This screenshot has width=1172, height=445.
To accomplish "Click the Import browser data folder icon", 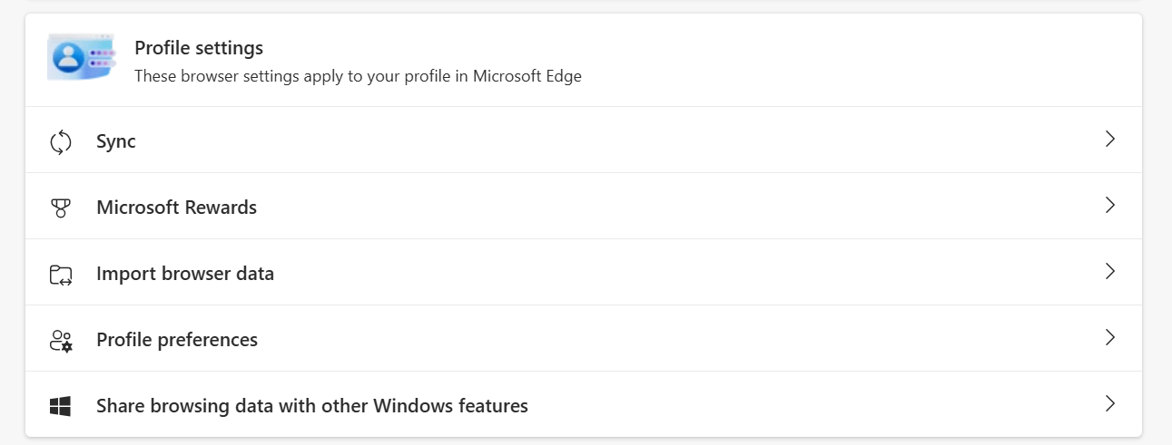I will pos(61,274).
